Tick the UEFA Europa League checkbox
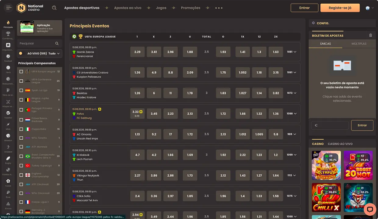Image resolution: width=378 pixels, height=219 pixels. [21, 72]
